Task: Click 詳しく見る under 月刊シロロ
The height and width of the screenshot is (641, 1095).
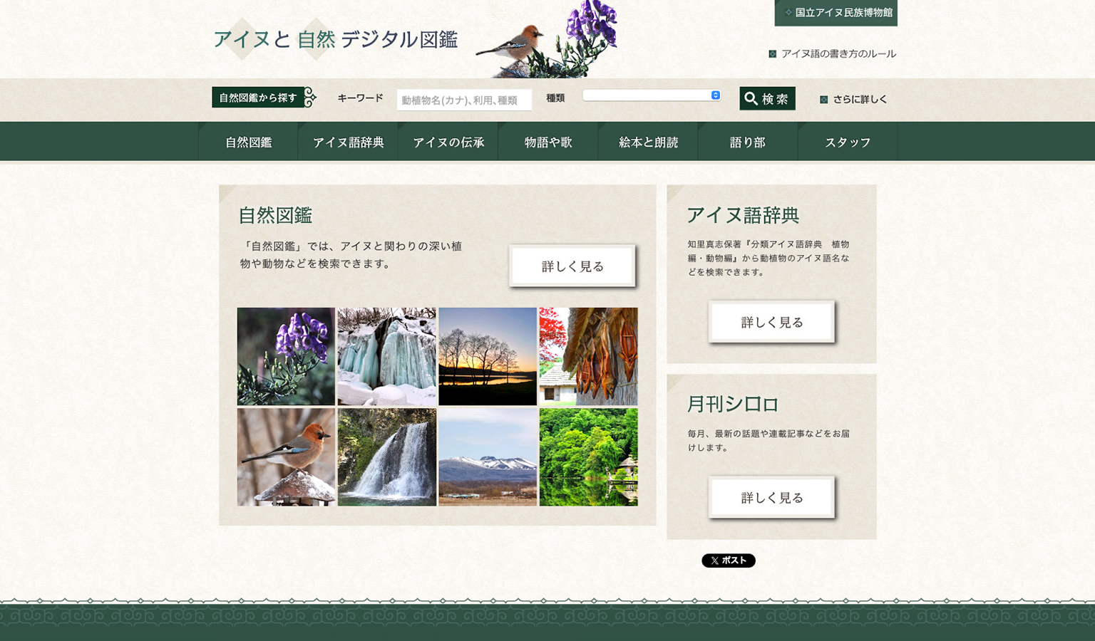Action: click(771, 497)
